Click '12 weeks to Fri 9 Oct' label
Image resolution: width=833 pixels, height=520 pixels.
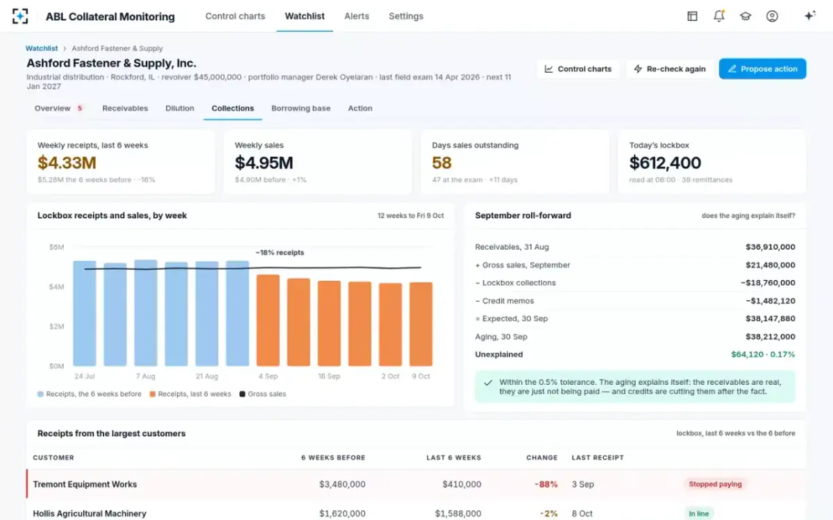coord(411,216)
